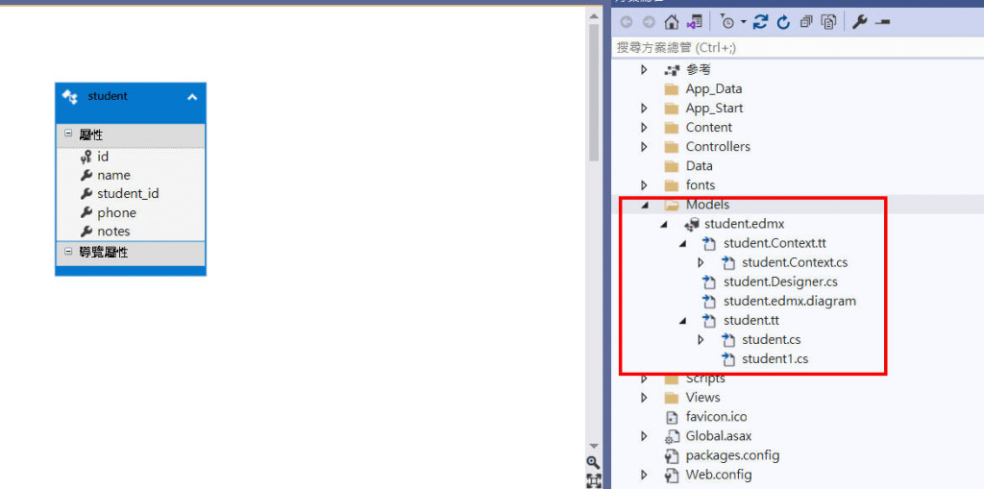The image size is (984, 489).
Task: Expand the Views folder
Action: click(x=644, y=398)
